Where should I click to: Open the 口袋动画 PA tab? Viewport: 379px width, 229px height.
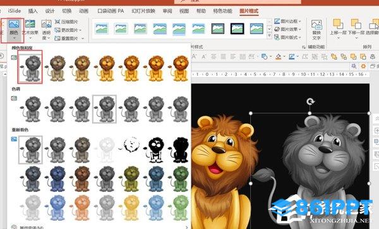(x=111, y=11)
